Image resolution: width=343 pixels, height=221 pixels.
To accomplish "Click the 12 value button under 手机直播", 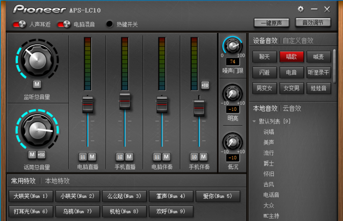I will click(x=120, y=157).
